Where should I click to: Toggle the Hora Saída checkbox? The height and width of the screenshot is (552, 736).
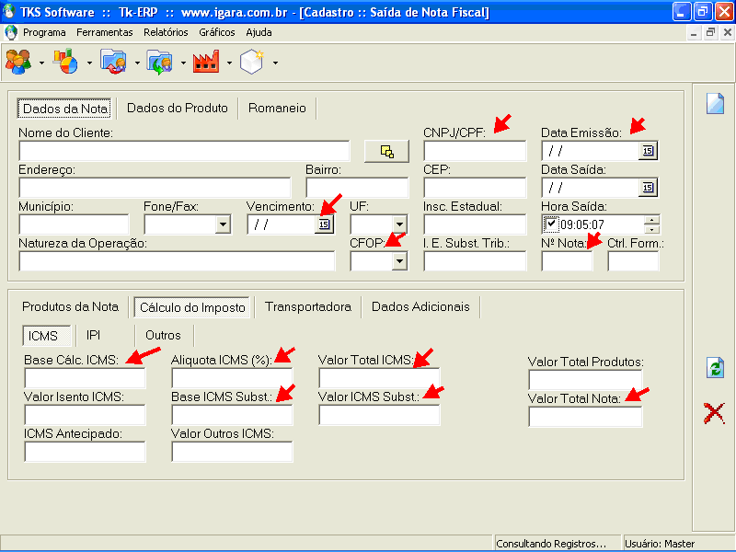tap(551, 224)
